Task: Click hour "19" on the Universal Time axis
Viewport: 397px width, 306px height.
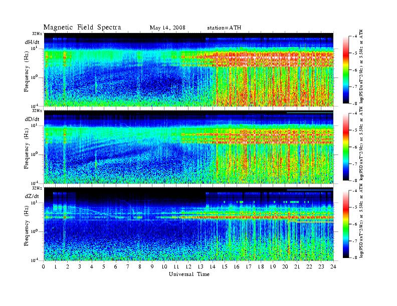Action: click(x=273, y=266)
